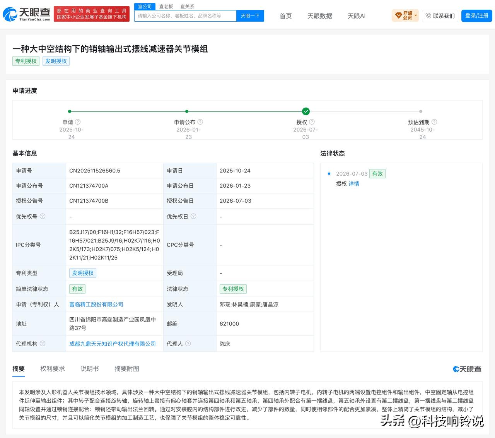Click the postal code 621000
The width and height of the screenshot is (495, 438).
pos(229,324)
